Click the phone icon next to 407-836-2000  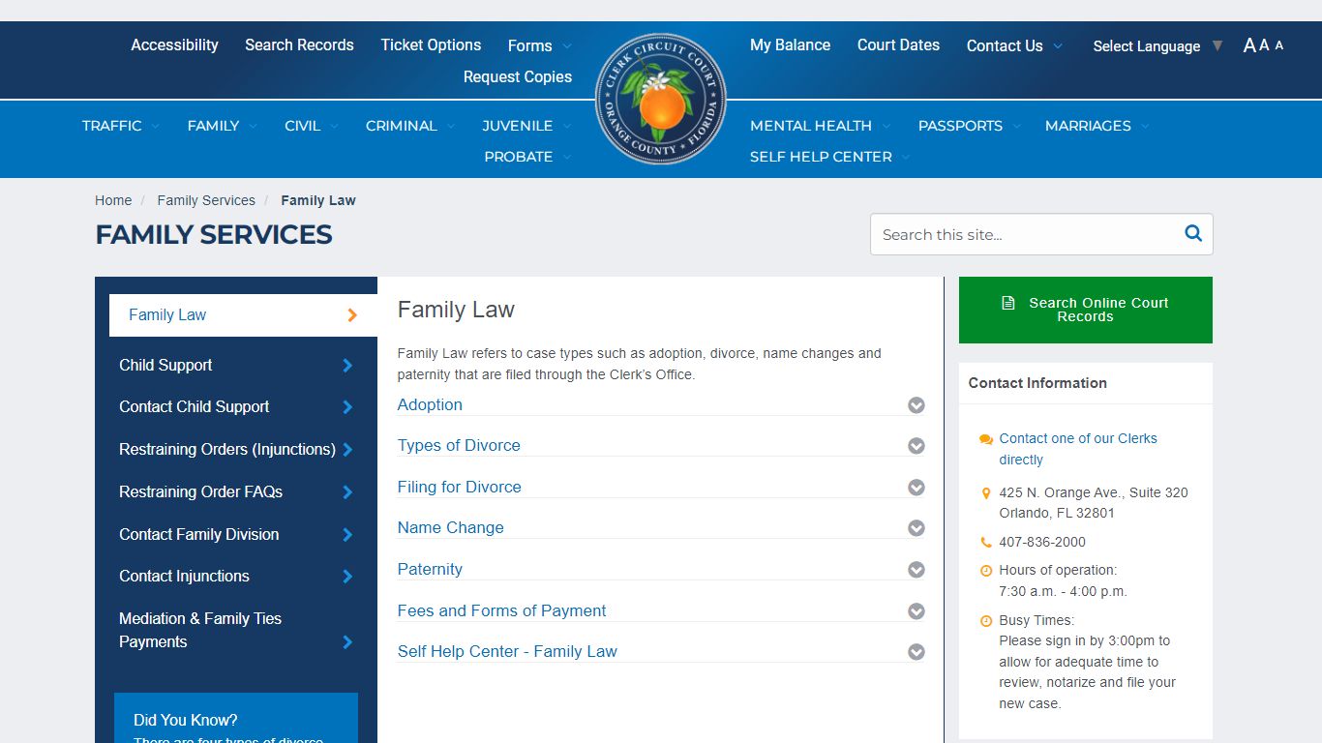point(985,543)
